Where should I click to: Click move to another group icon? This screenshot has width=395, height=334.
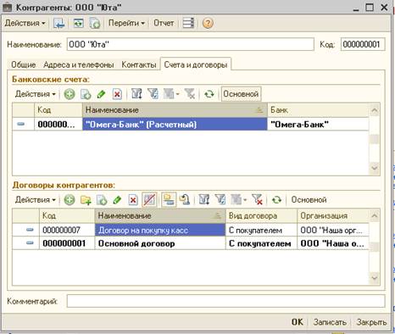tap(185, 200)
